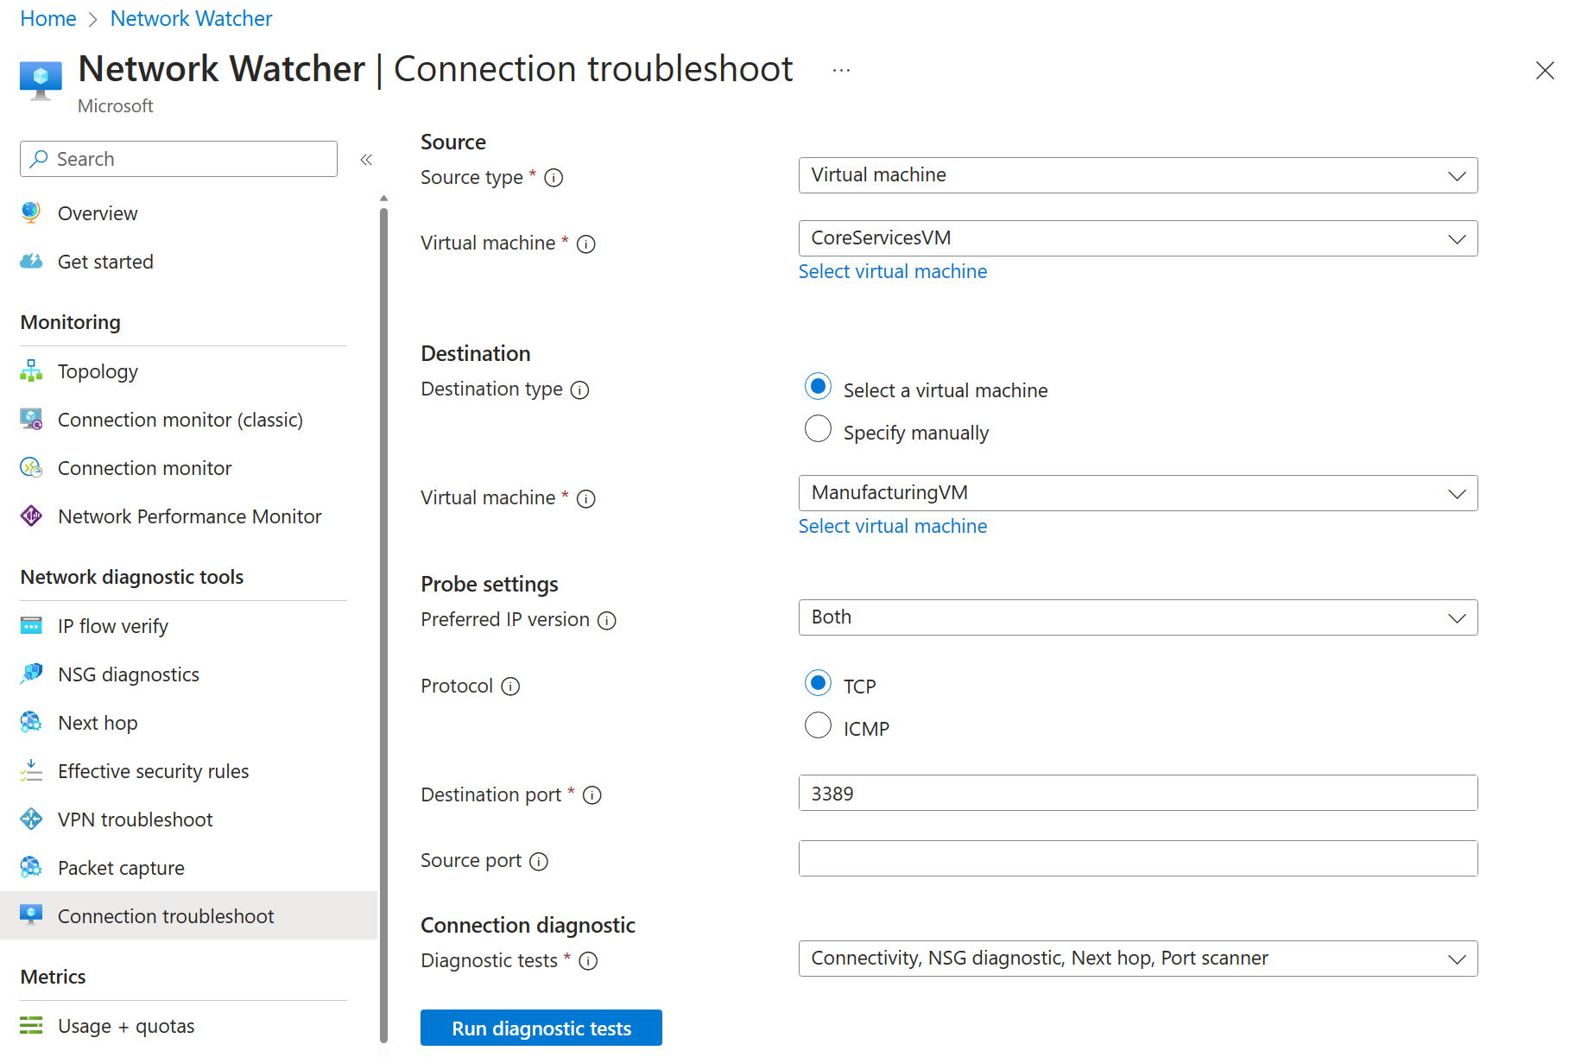The height and width of the screenshot is (1057, 1569).
Task: Navigate to the Overview page
Action: click(97, 212)
